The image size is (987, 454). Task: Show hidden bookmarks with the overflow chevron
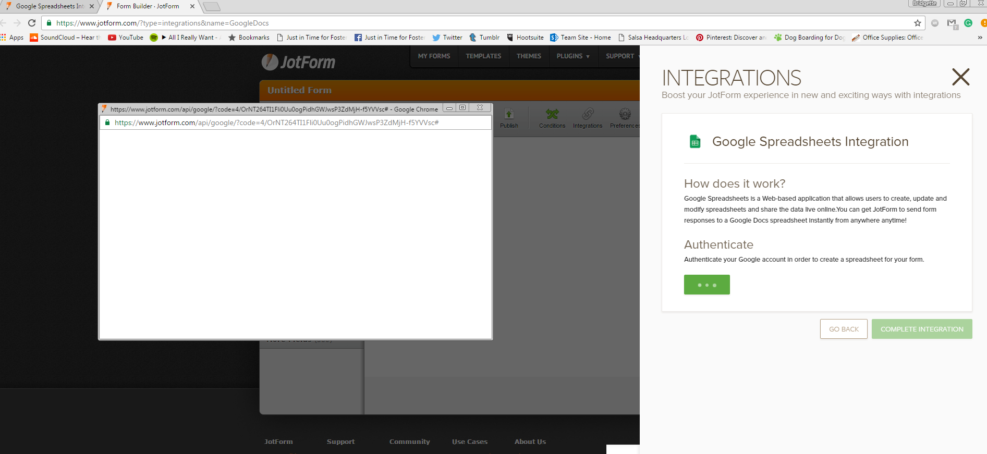(x=980, y=38)
